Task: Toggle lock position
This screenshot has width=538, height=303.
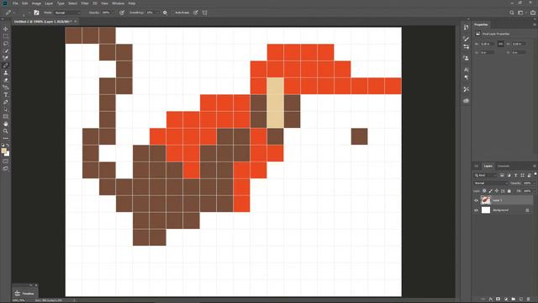Action: pyautogui.click(x=497, y=191)
